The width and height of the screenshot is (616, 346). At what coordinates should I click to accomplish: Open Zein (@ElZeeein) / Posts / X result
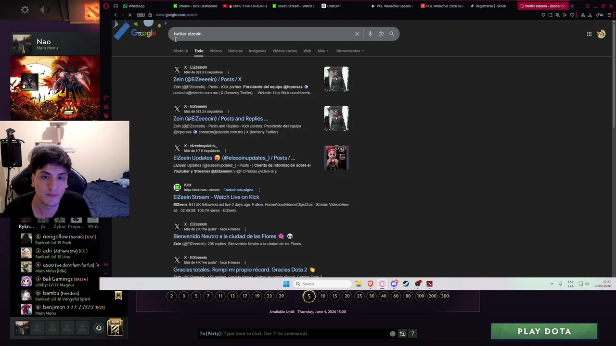[x=207, y=79]
